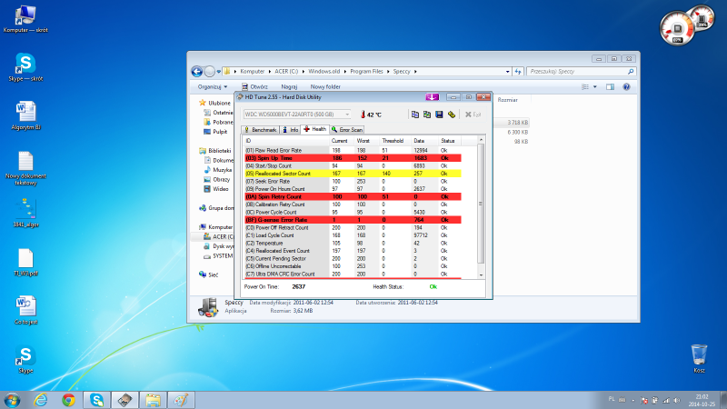Click the Nowy folder button
Screen dimensions: 727x409
pos(325,86)
